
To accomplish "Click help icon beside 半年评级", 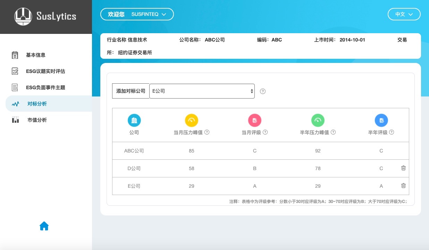I will pos(392,132).
